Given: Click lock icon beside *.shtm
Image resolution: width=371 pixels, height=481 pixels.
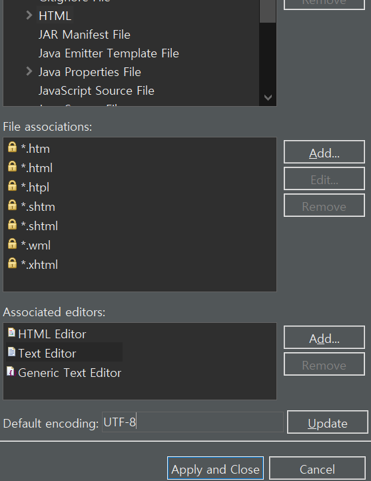Looking at the screenshot, I should click(x=12, y=205).
